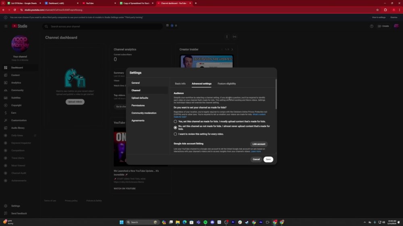
Task: Click the Link account button
Action: tap(259, 144)
